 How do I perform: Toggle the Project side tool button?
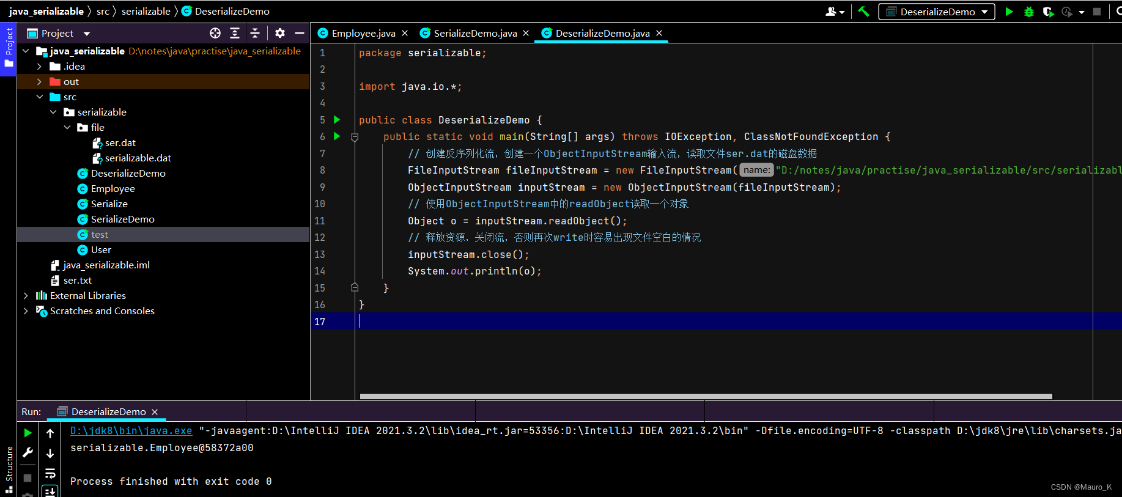pos(9,49)
